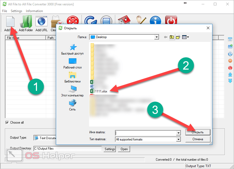Click the Output Directory path field
The width and height of the screenshot is (234, 169).
(x=67, y=149)
